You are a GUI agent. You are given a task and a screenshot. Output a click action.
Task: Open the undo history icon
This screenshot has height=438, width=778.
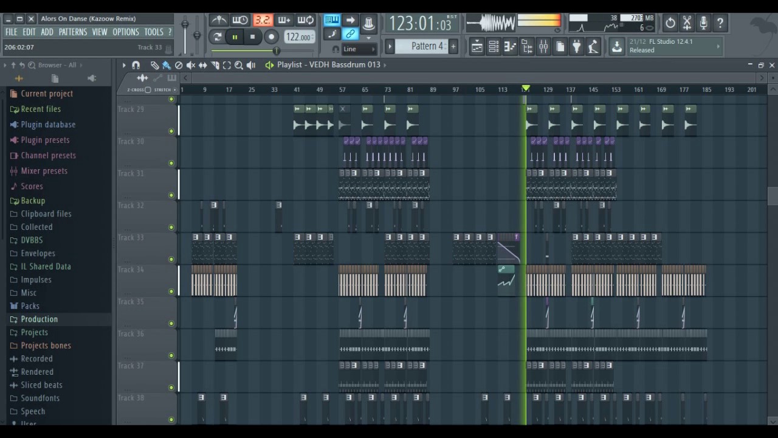tap(670, 23)
